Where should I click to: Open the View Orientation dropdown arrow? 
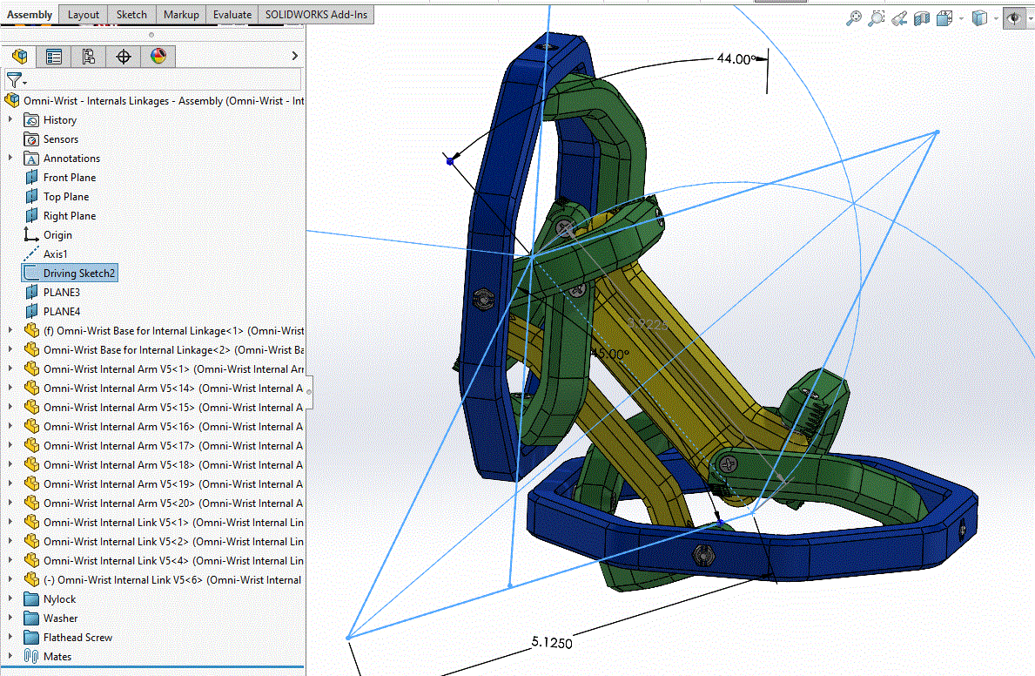[961, 18]
